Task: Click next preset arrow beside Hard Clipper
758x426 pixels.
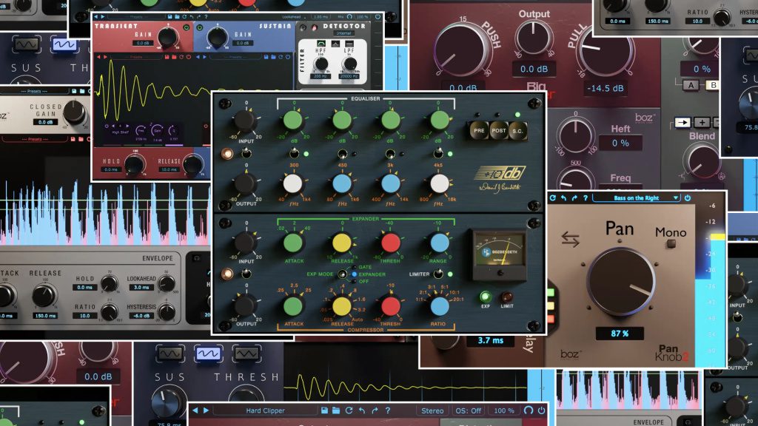Action: 206,410
